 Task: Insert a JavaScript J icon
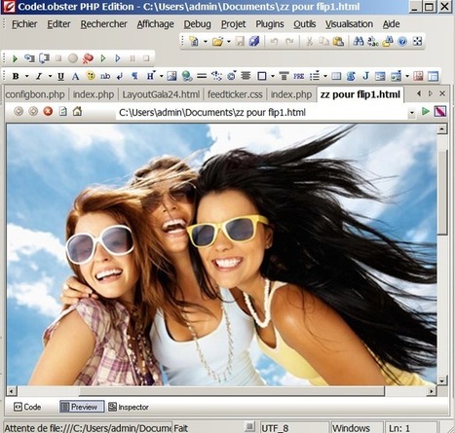click(x=365, y=76)
